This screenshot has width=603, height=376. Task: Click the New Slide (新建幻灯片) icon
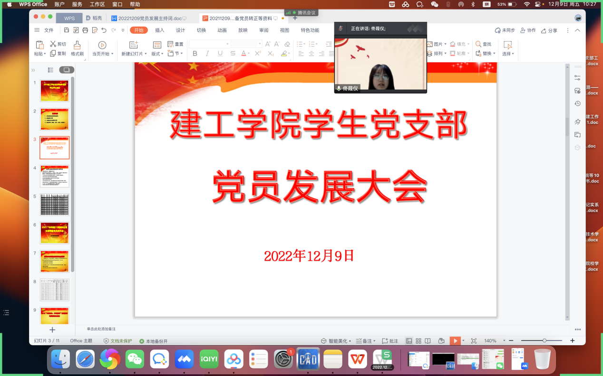coord(133,45)
